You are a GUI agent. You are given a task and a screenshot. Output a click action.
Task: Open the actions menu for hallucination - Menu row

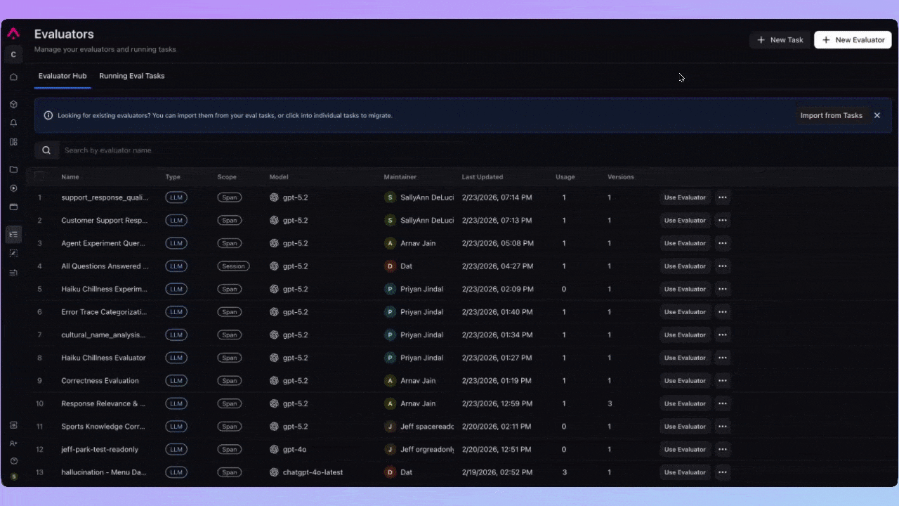click(x=722, y=472)
